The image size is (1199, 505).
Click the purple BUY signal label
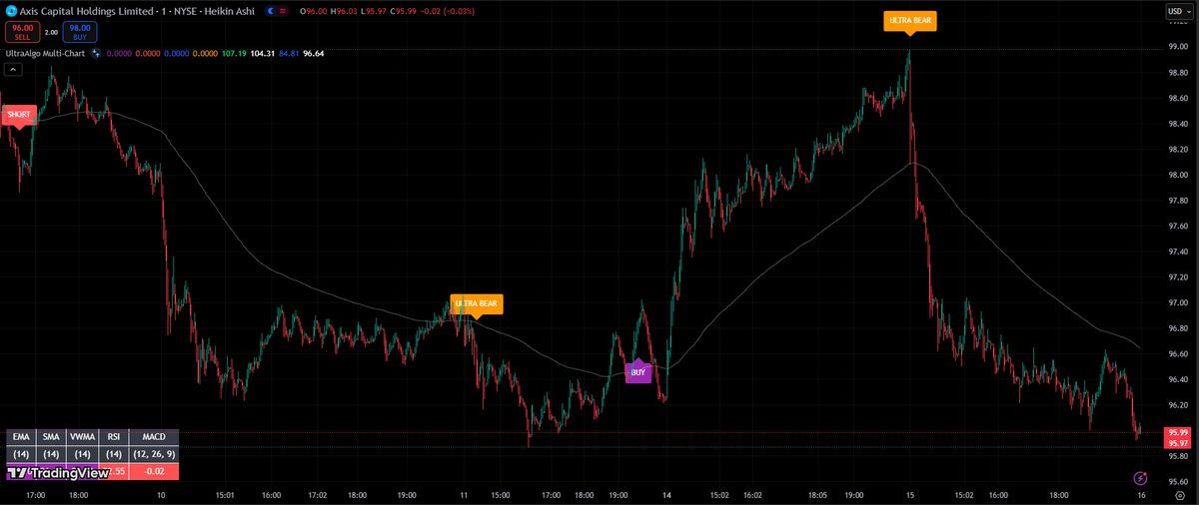point(637,370)
